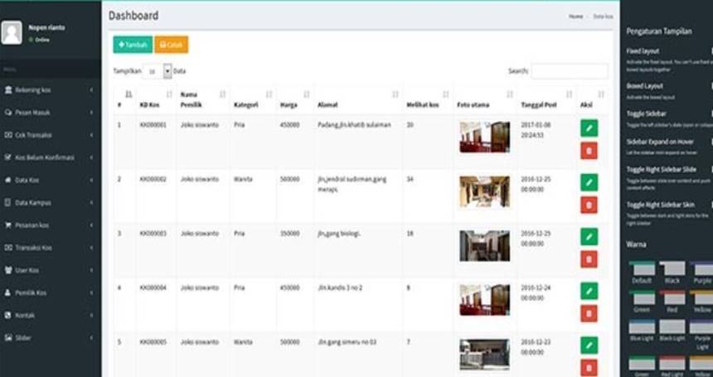Click the green edit button for KK000001
The image size is (713, 377).
tap(589, 128)
